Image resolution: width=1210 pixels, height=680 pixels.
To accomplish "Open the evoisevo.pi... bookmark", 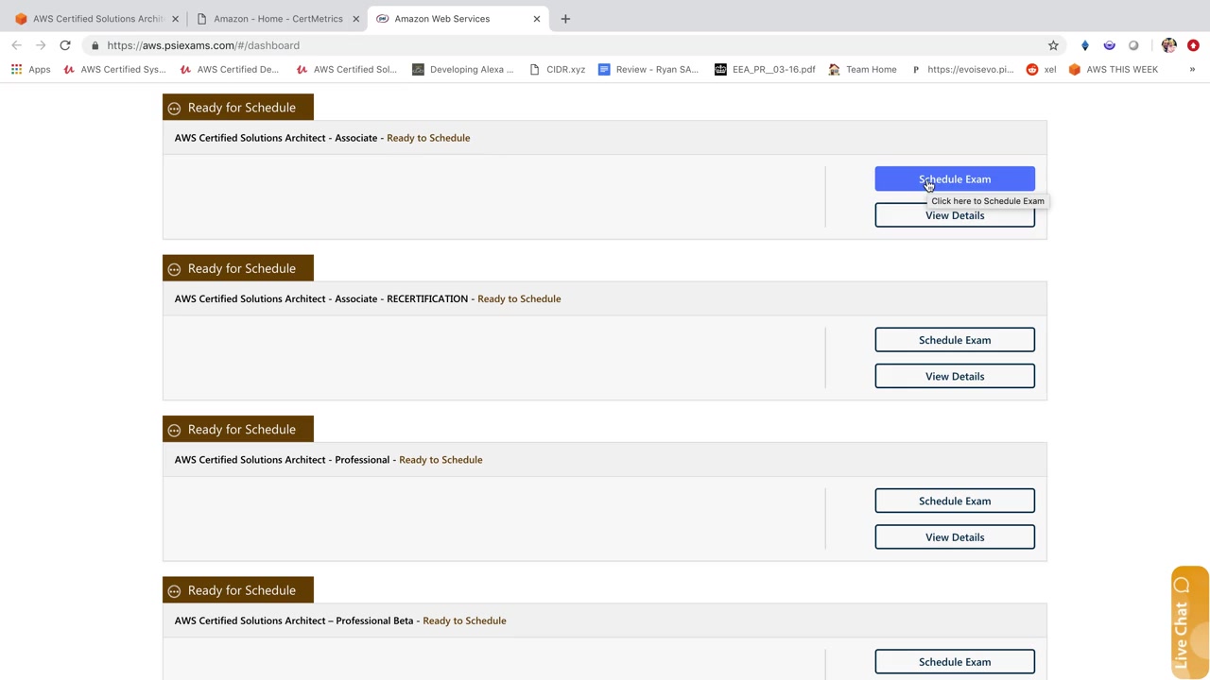I will (962, 69).
